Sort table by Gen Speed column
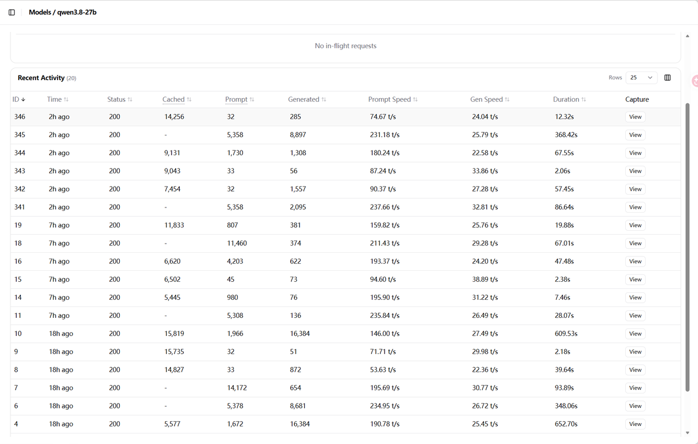Image resolution: width=698 pixels, height=444 pixels. (490, 99)
